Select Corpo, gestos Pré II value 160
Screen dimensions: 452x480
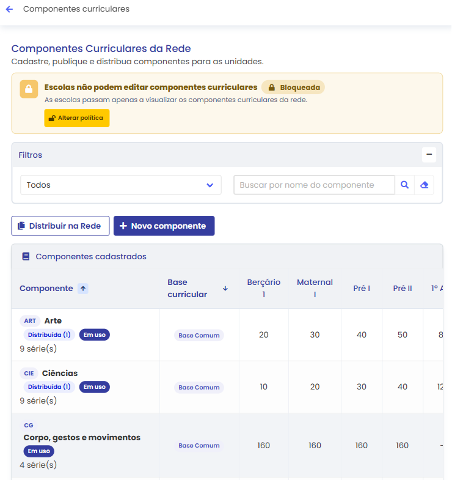tap(403, 445)
